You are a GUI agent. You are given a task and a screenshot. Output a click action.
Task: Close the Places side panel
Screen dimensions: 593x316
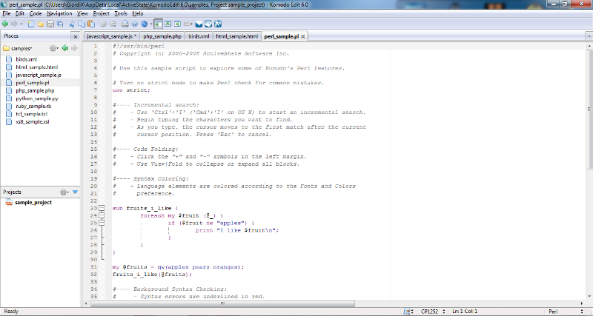(x=74, y=36)
